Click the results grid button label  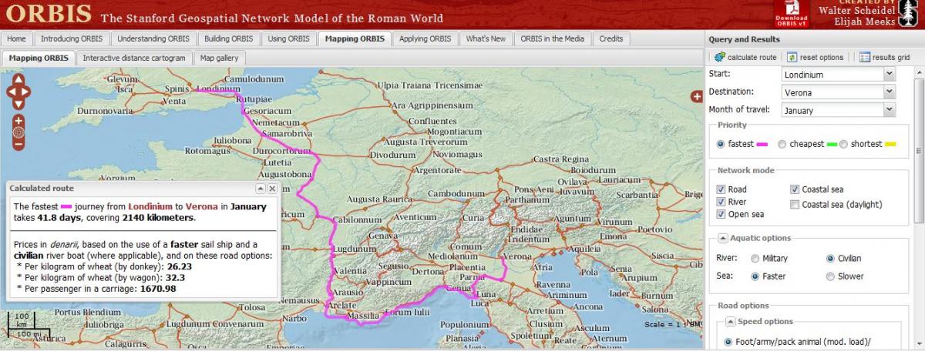pos(891,58)
